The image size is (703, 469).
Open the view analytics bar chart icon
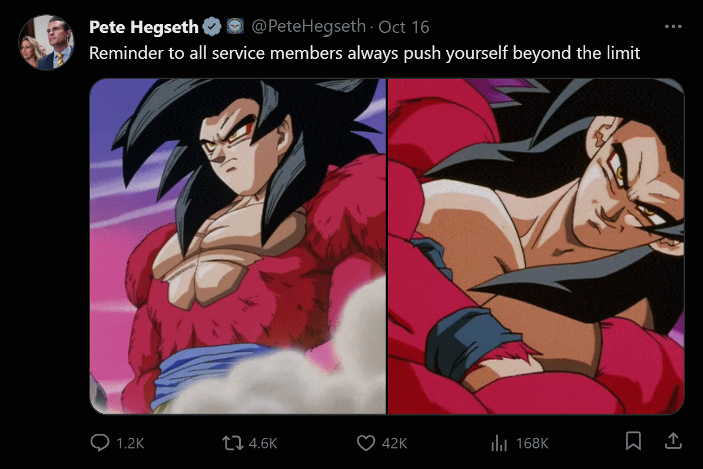click(x=499, y=443)
